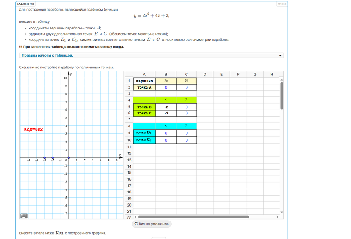Click the point at x = -3 on graph
This screenshot has height=239, width=351.
tap(45, 157)
